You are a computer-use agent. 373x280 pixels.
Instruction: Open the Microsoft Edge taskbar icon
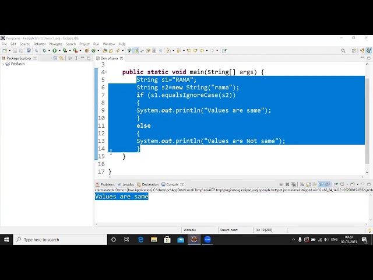tap(140, 239)
